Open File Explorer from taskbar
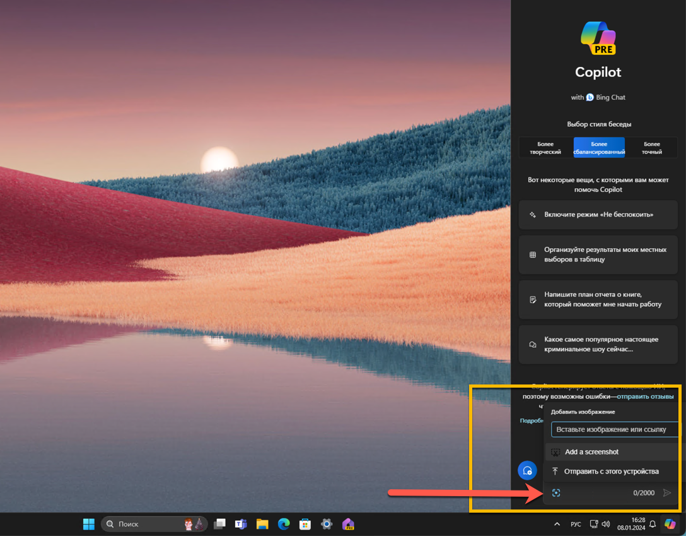The width and height of the screenshot is (686, 536). (262, 524)
